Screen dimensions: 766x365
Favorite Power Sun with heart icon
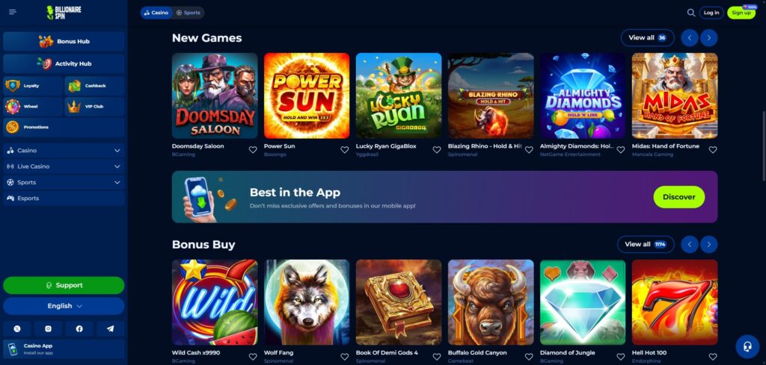(x=344, y=150)
